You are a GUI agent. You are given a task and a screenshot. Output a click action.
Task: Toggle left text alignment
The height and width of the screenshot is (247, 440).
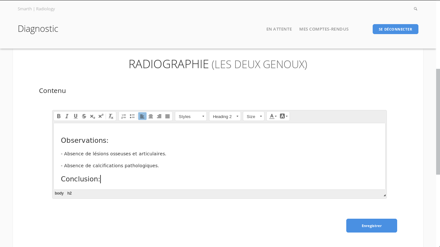(142, 116)
